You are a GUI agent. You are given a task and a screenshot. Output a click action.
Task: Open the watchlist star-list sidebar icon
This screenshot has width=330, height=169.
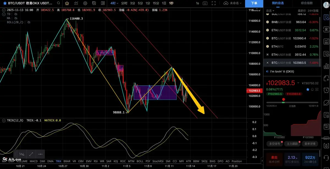tap(326, 17)
